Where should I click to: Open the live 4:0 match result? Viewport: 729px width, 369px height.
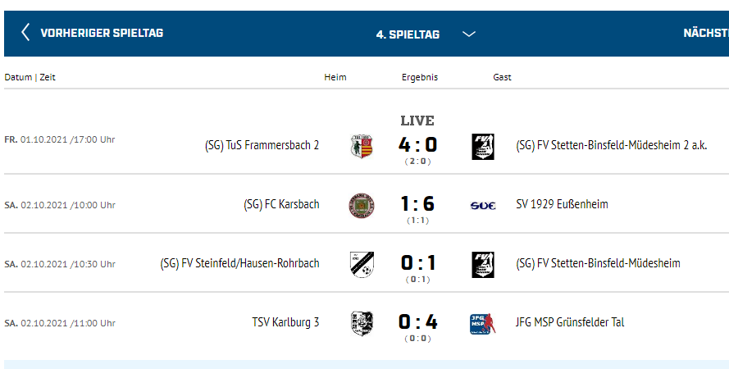pos(418,145)
